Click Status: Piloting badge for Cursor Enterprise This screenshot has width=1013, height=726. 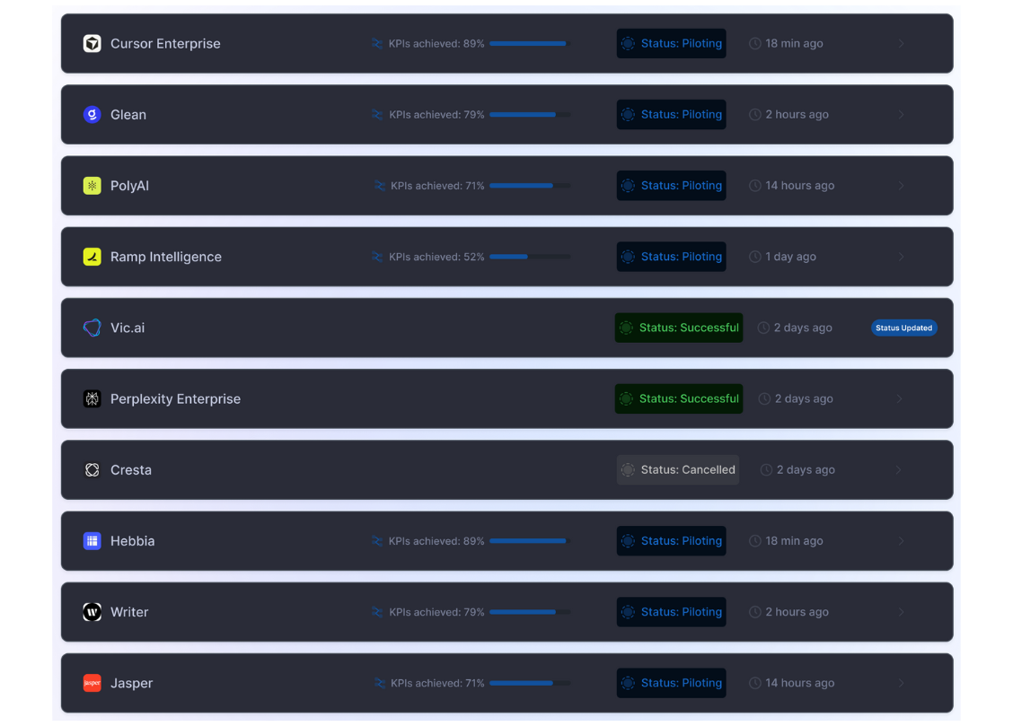tap(671, 43)
